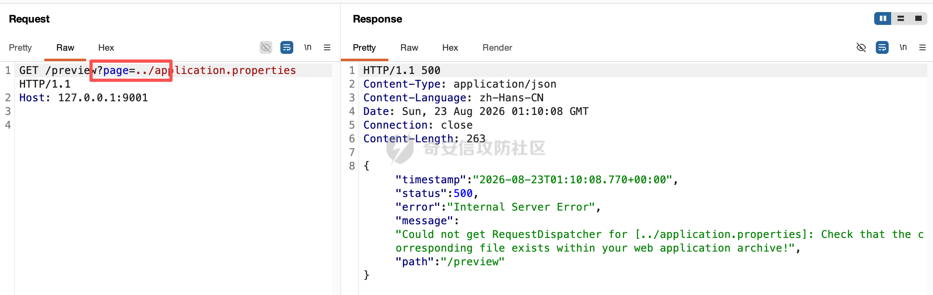Image resolution: width=933 pixels, height=295 pixels.
Task: Toggle word wrap icon in Response panel
Action: (x=882, y=47)
